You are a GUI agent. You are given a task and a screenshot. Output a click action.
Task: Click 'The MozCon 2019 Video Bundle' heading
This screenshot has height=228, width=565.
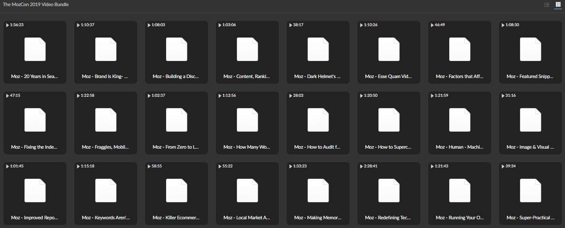(x=36, y=4)
